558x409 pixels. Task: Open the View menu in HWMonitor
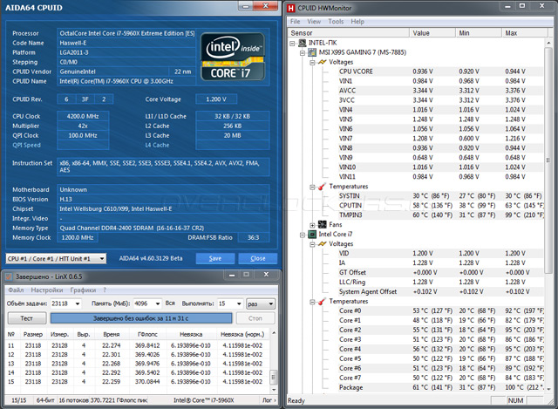pos(314,21)
